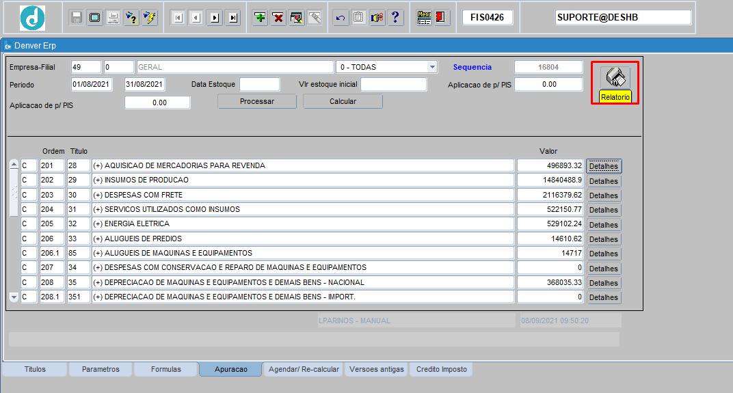
Task: Go to last record arrow icon
Action: (232, 18)
